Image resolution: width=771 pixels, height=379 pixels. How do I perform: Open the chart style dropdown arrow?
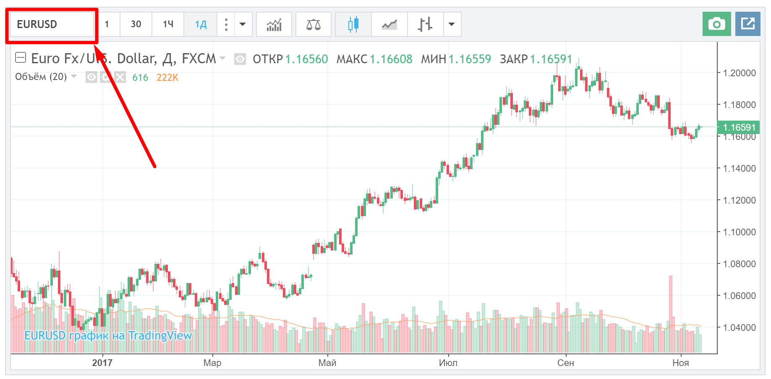[452, 24]
